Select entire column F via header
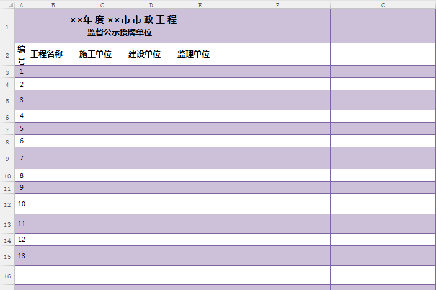The width and height of the screenshot is (436, 290). click(277, 5)
